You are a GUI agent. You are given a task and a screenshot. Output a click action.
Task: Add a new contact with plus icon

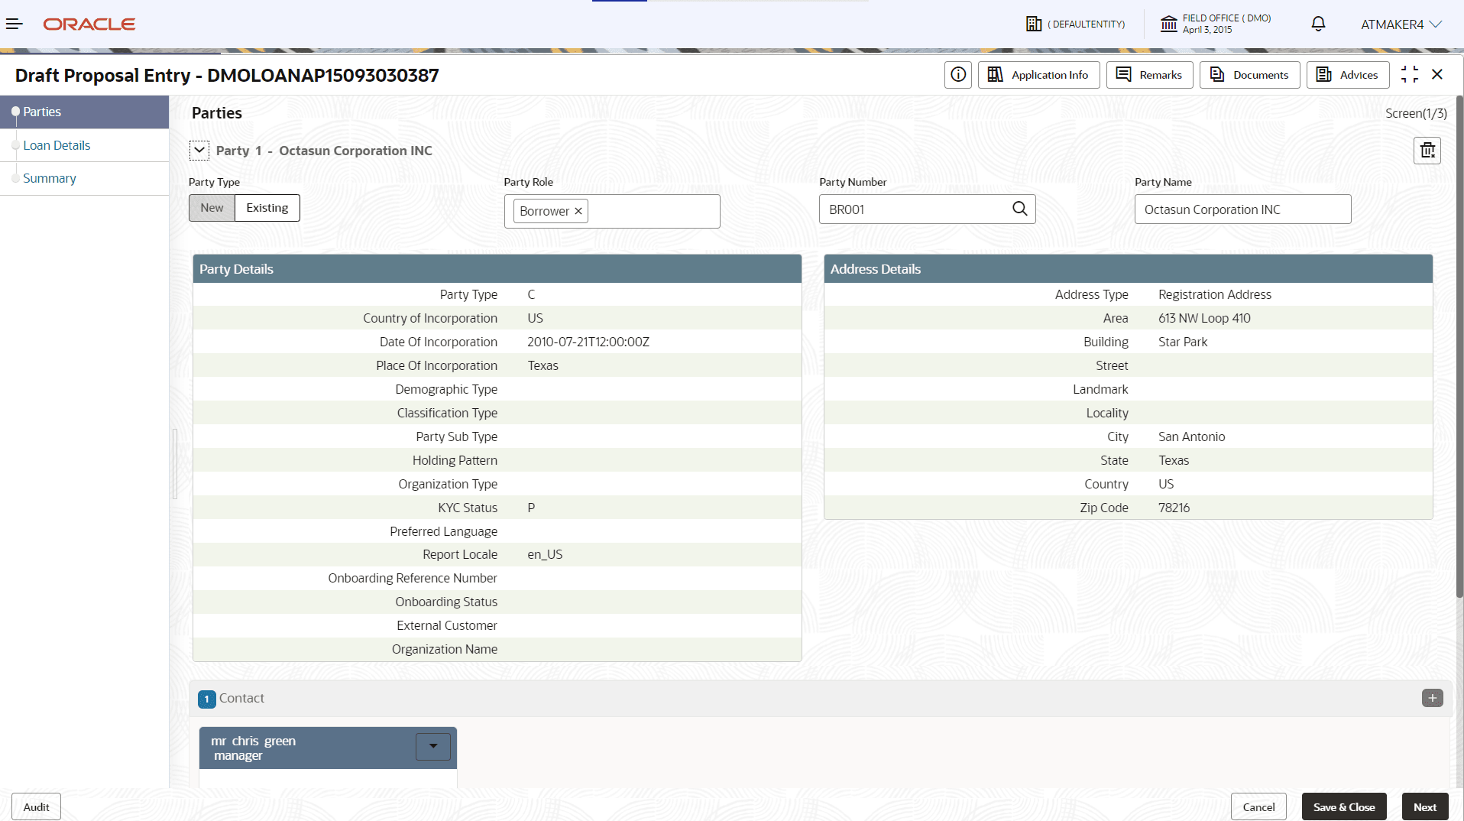(x=1433, y=698)
